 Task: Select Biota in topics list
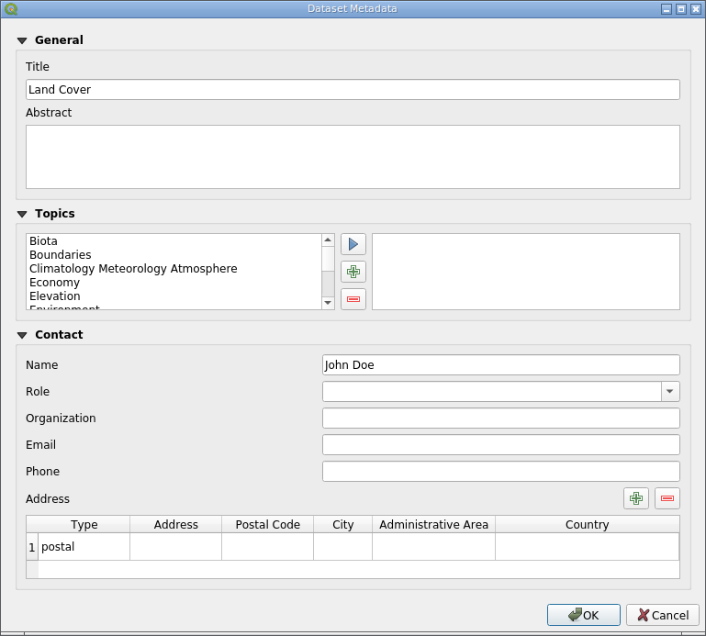click(x=44, y=241)
